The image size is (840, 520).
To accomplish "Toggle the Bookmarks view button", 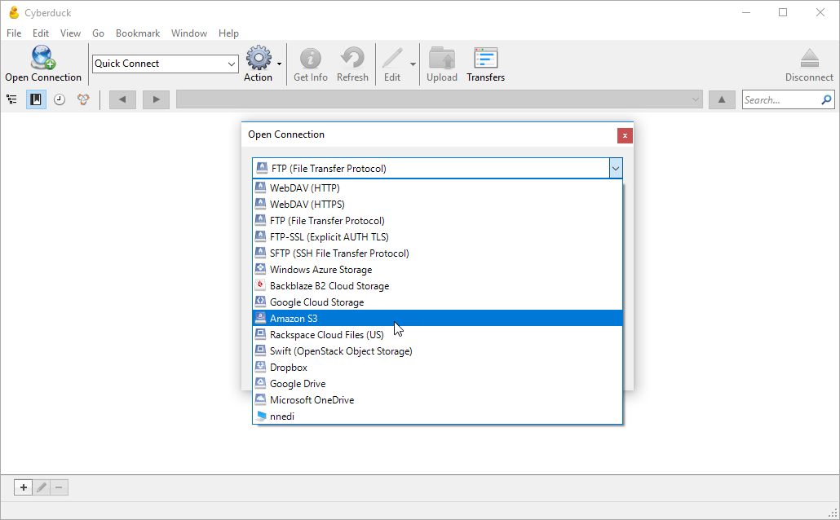I will (36, 99).
